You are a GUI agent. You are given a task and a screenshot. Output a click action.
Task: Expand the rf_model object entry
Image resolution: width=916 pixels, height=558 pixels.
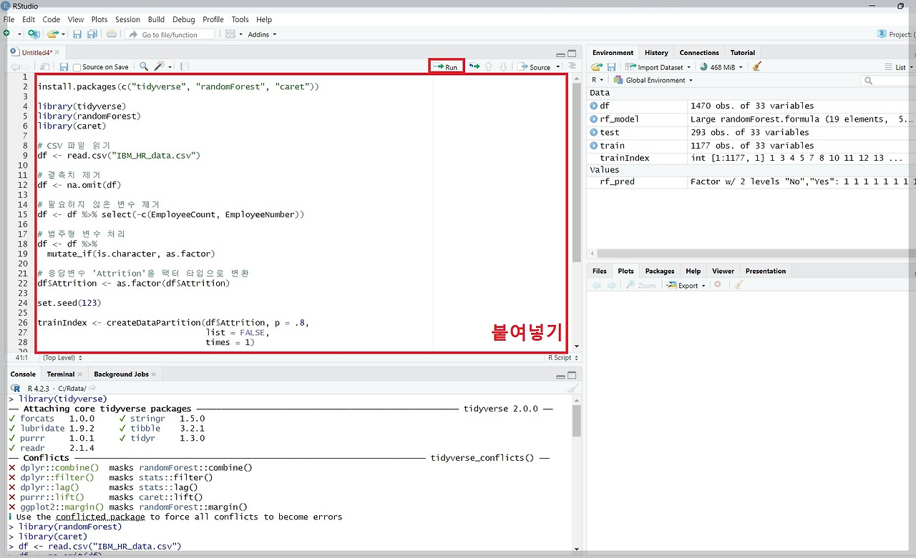pos(594,119)
